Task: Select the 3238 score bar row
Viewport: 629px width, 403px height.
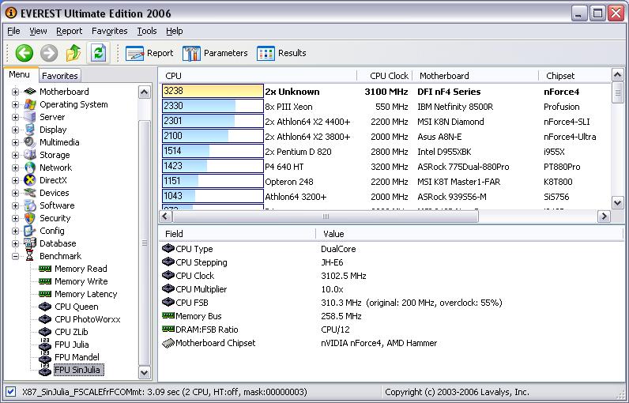Action: click(213, 91)
